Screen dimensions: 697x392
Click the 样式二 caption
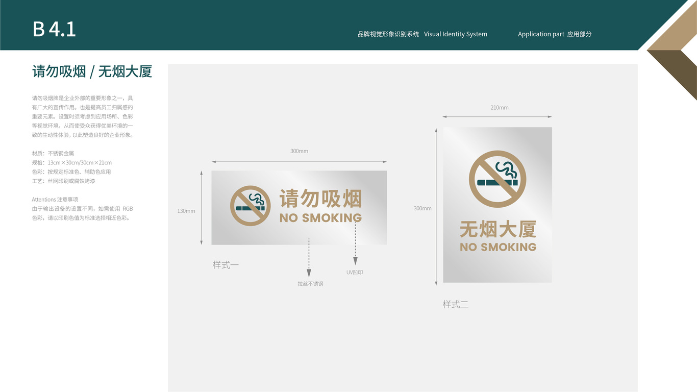coord(456,304)
